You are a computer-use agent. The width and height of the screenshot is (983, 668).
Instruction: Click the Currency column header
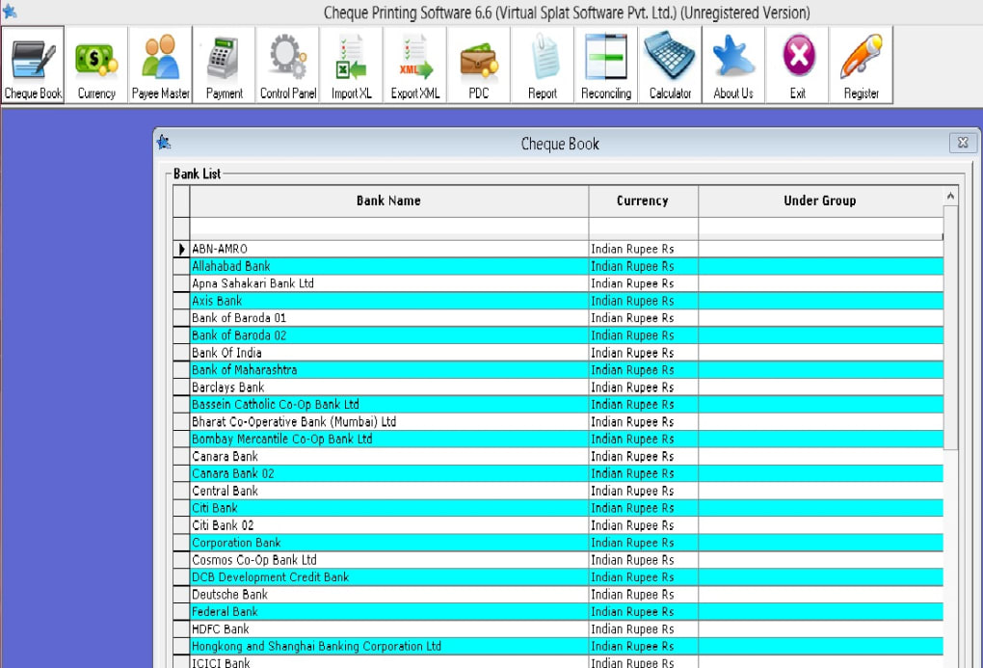[643, 200]
